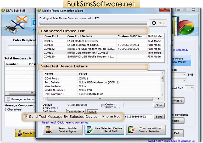
Task: Click Continue without Device Selection
Action: [146, 130]
